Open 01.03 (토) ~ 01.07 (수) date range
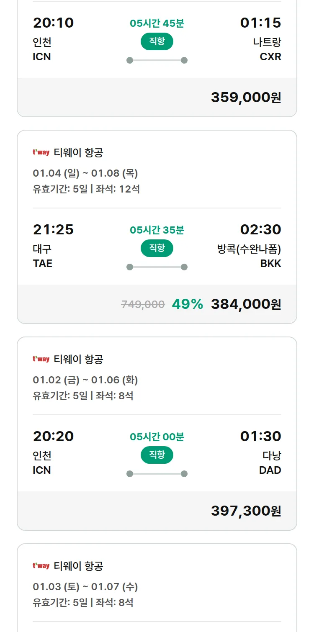 click(x=85, y=587)
